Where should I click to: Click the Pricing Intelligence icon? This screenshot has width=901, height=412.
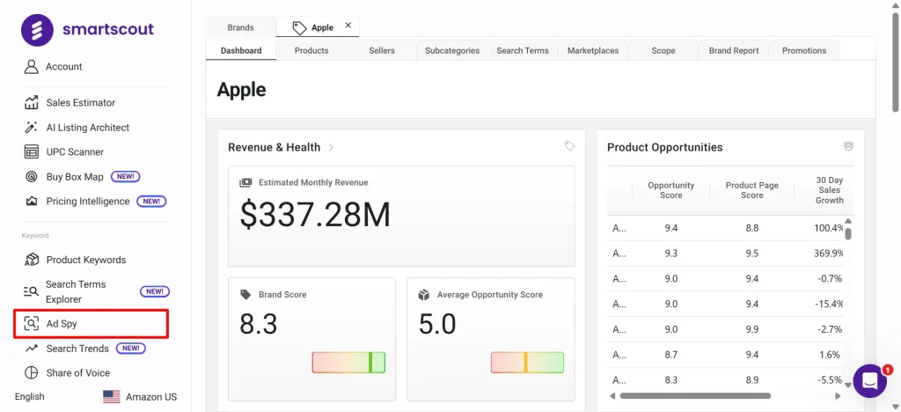[31, 202]
